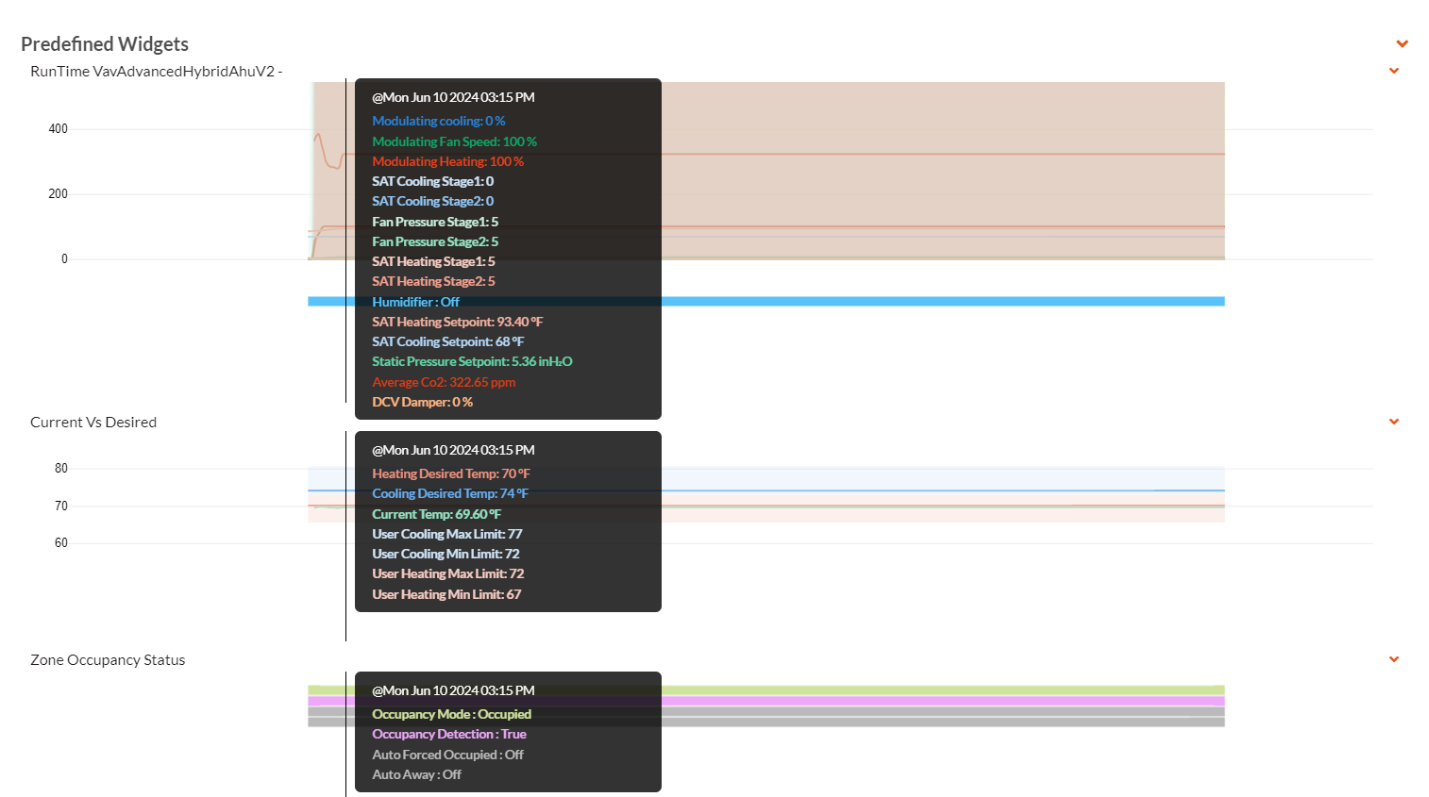
Task: Click the Current Vs Desired title
Action: [93, 423]
